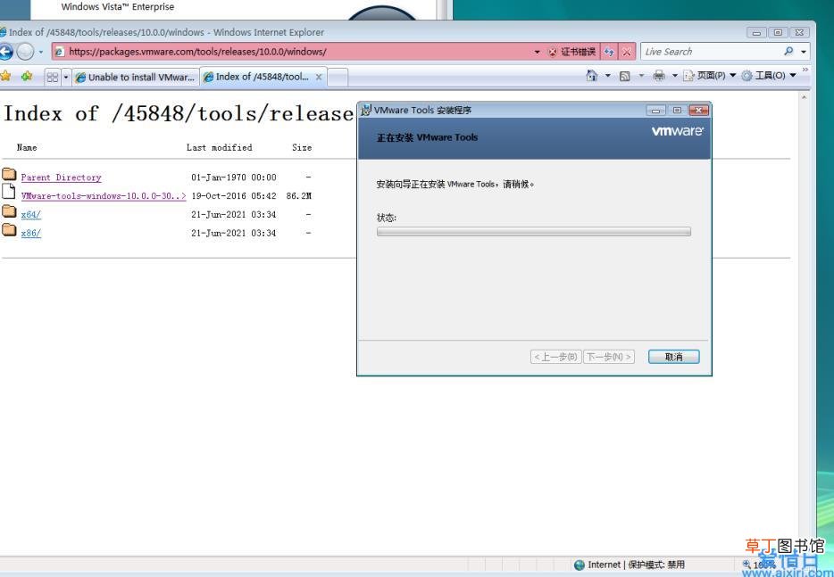Close the 'Index of /45848/tool...' tab
Screen dimensions: 834x577
pos(319,77)
